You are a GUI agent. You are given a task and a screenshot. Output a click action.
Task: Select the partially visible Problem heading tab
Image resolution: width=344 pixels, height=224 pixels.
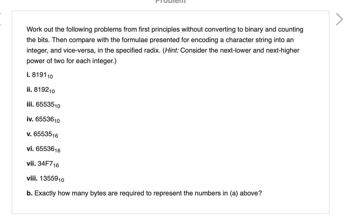[x=170, y=2]
